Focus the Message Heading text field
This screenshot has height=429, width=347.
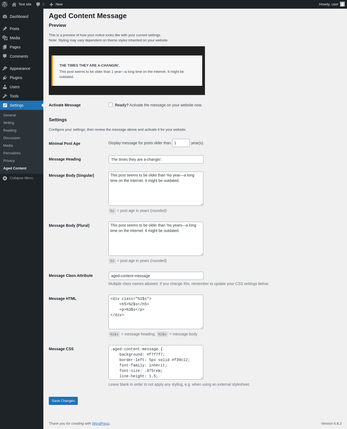156,159
